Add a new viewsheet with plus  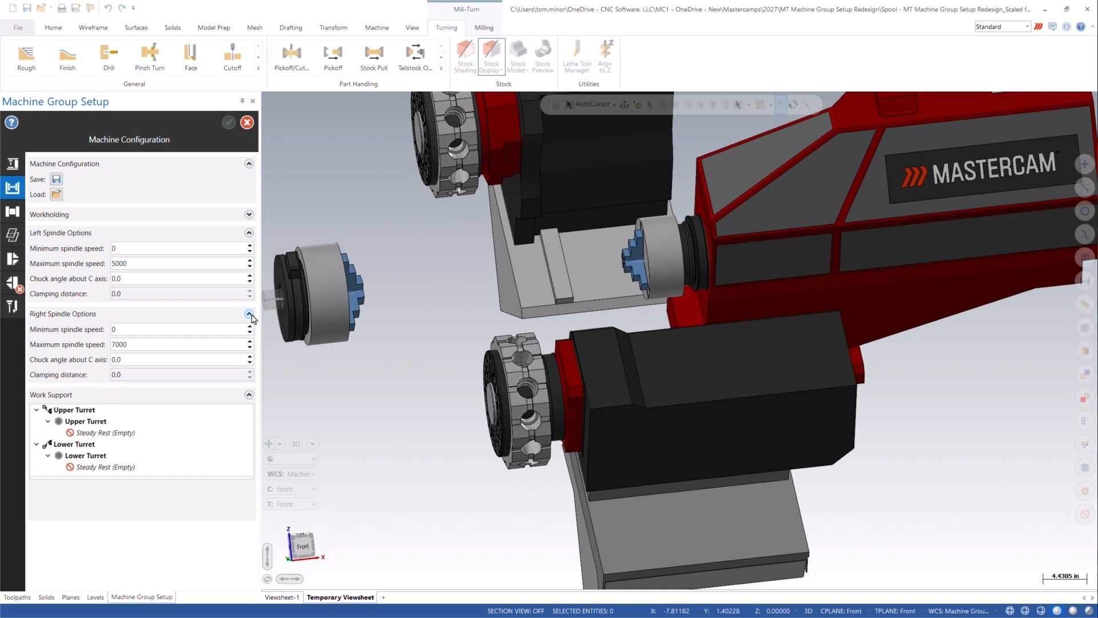pos(383,597)
